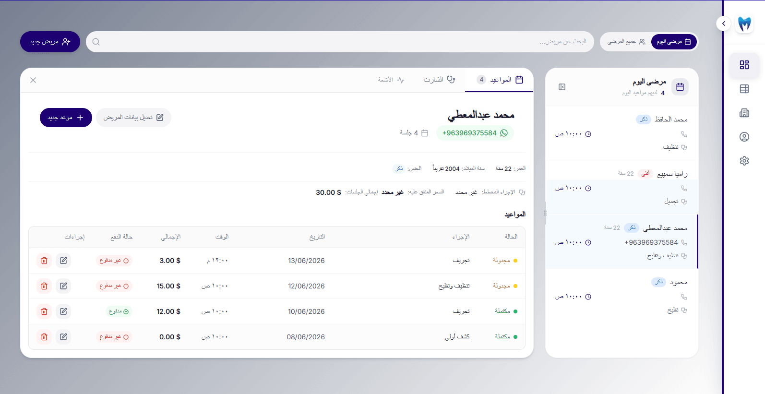Open the settings gear icon in sidebar

(x=744, y=161)
